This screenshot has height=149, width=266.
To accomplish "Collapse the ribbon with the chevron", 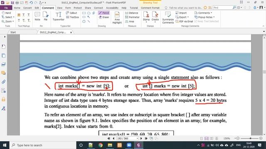I will 263,26.
